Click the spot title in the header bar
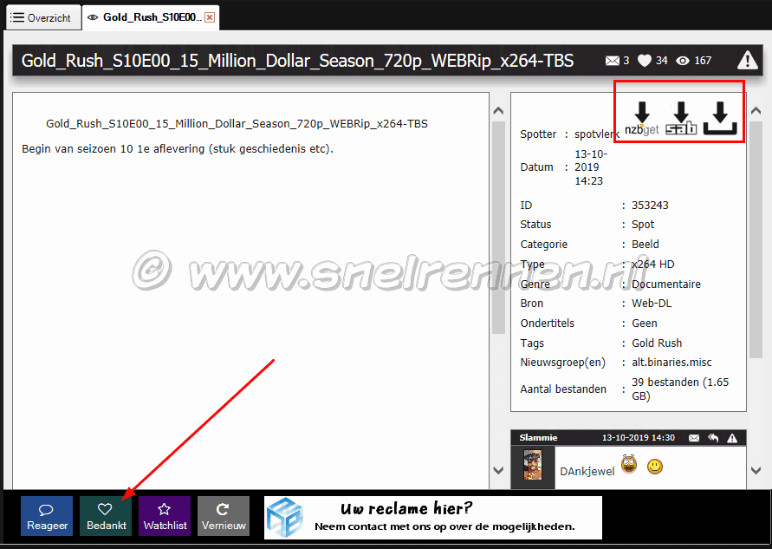 tap(297, 61)
